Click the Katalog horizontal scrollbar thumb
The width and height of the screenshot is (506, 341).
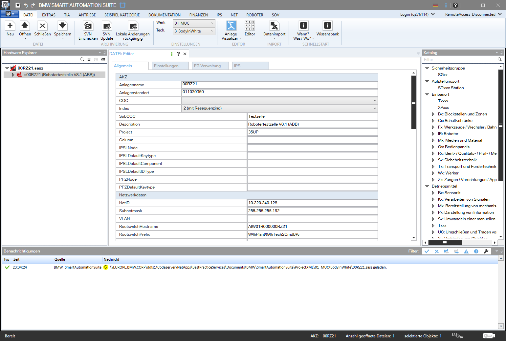[445, 243]
